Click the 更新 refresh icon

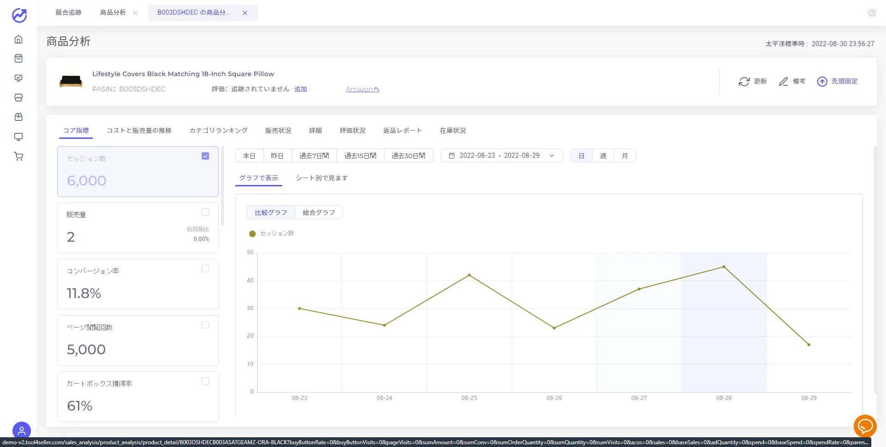pos(744,82)
